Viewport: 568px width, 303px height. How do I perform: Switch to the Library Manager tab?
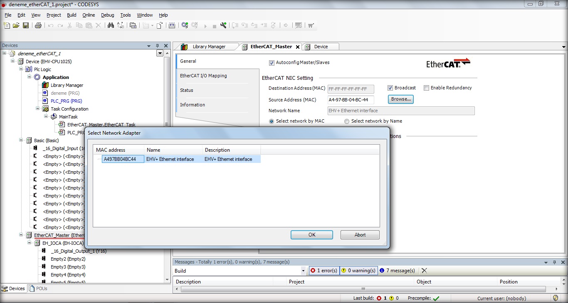208,47
